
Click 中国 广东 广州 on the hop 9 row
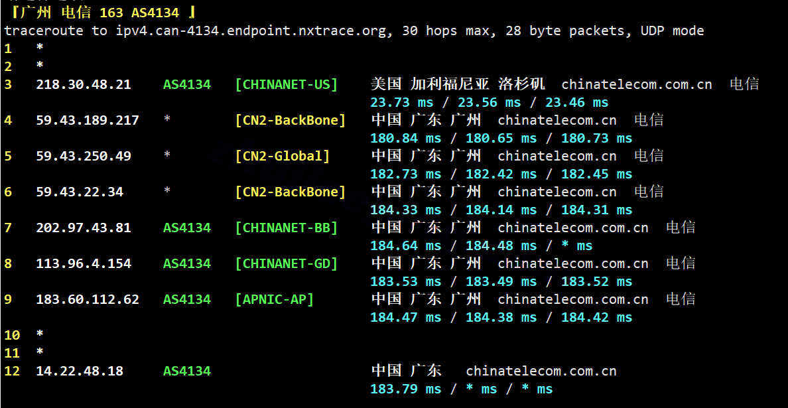pos(426,300)
